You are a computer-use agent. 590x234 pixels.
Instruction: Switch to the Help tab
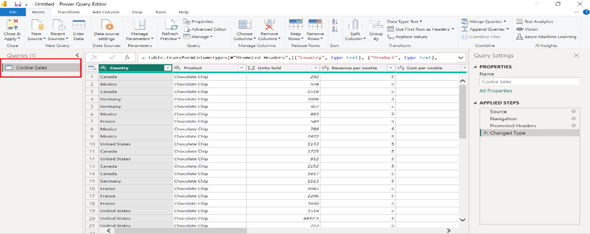tap(184, 12)
